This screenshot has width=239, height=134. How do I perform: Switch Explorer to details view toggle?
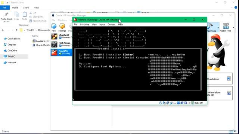pos(231,131)
